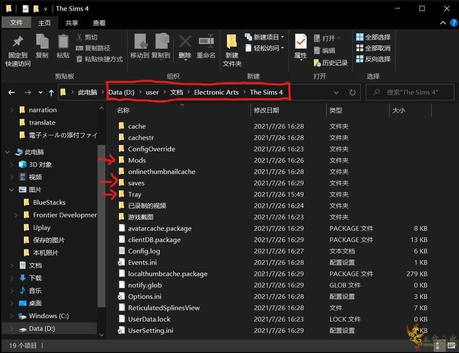This screenshot has height=353, width=459.
Task: Sort by 类型 column header
Action: point(335,111)
